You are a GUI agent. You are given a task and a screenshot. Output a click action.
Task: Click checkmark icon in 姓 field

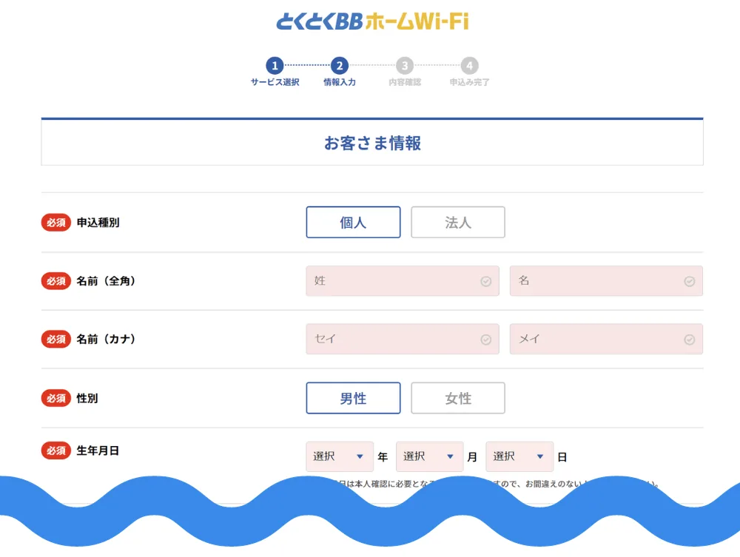[x=485, y=282]
